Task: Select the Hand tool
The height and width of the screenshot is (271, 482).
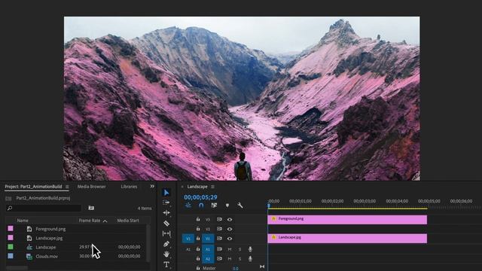Action: pyautogui.click(x=166, y=254)
